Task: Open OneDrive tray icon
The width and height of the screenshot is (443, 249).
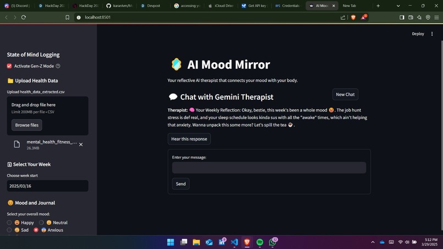Action: click(382, 242)
